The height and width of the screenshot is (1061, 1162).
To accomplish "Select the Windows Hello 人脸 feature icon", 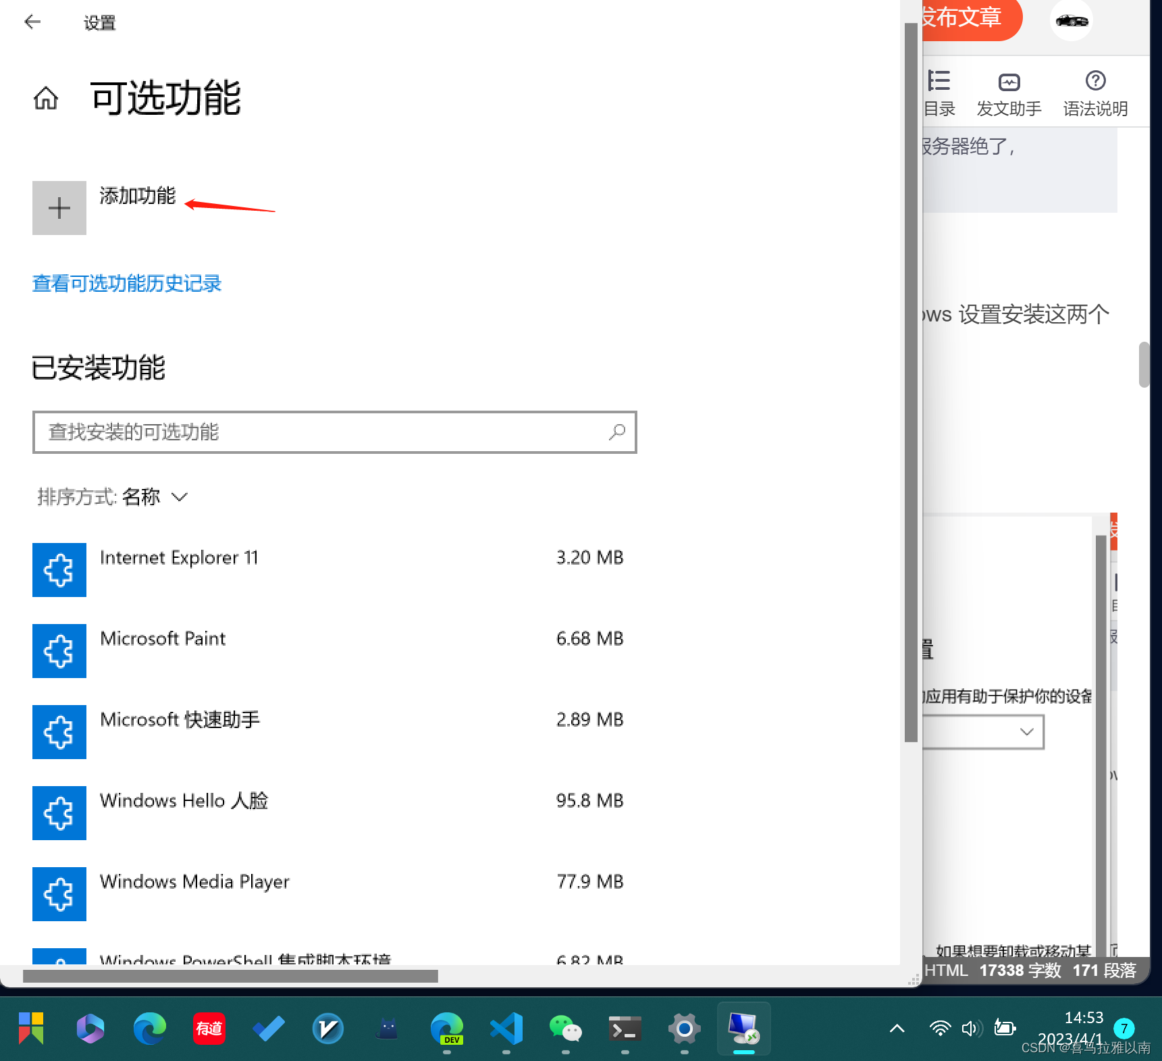I will [59, 813].
